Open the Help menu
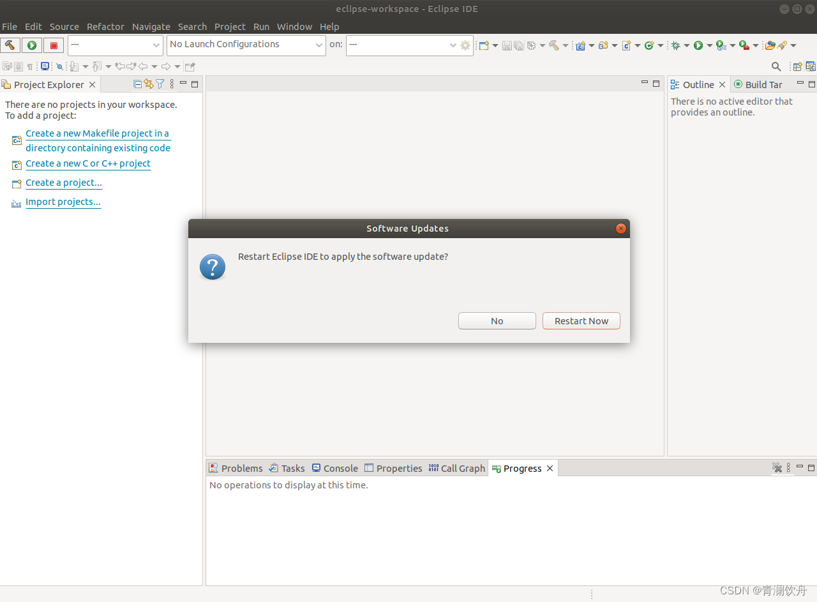 pyautogui.click(x=329, y=27)
